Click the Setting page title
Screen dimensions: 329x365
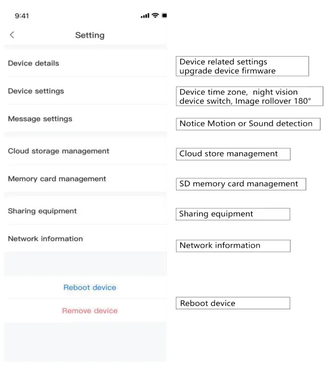tap(90, 35)
